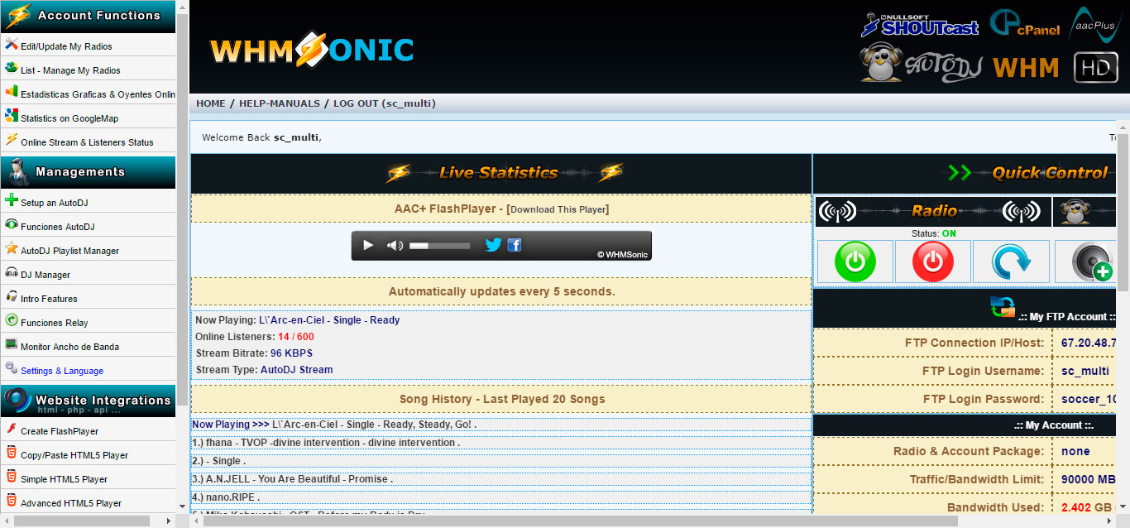Select LOG OUT (sc_multi)
The height and width of the screenshot is (528, 1130).
pyautogui.click(x=385, y=103)
